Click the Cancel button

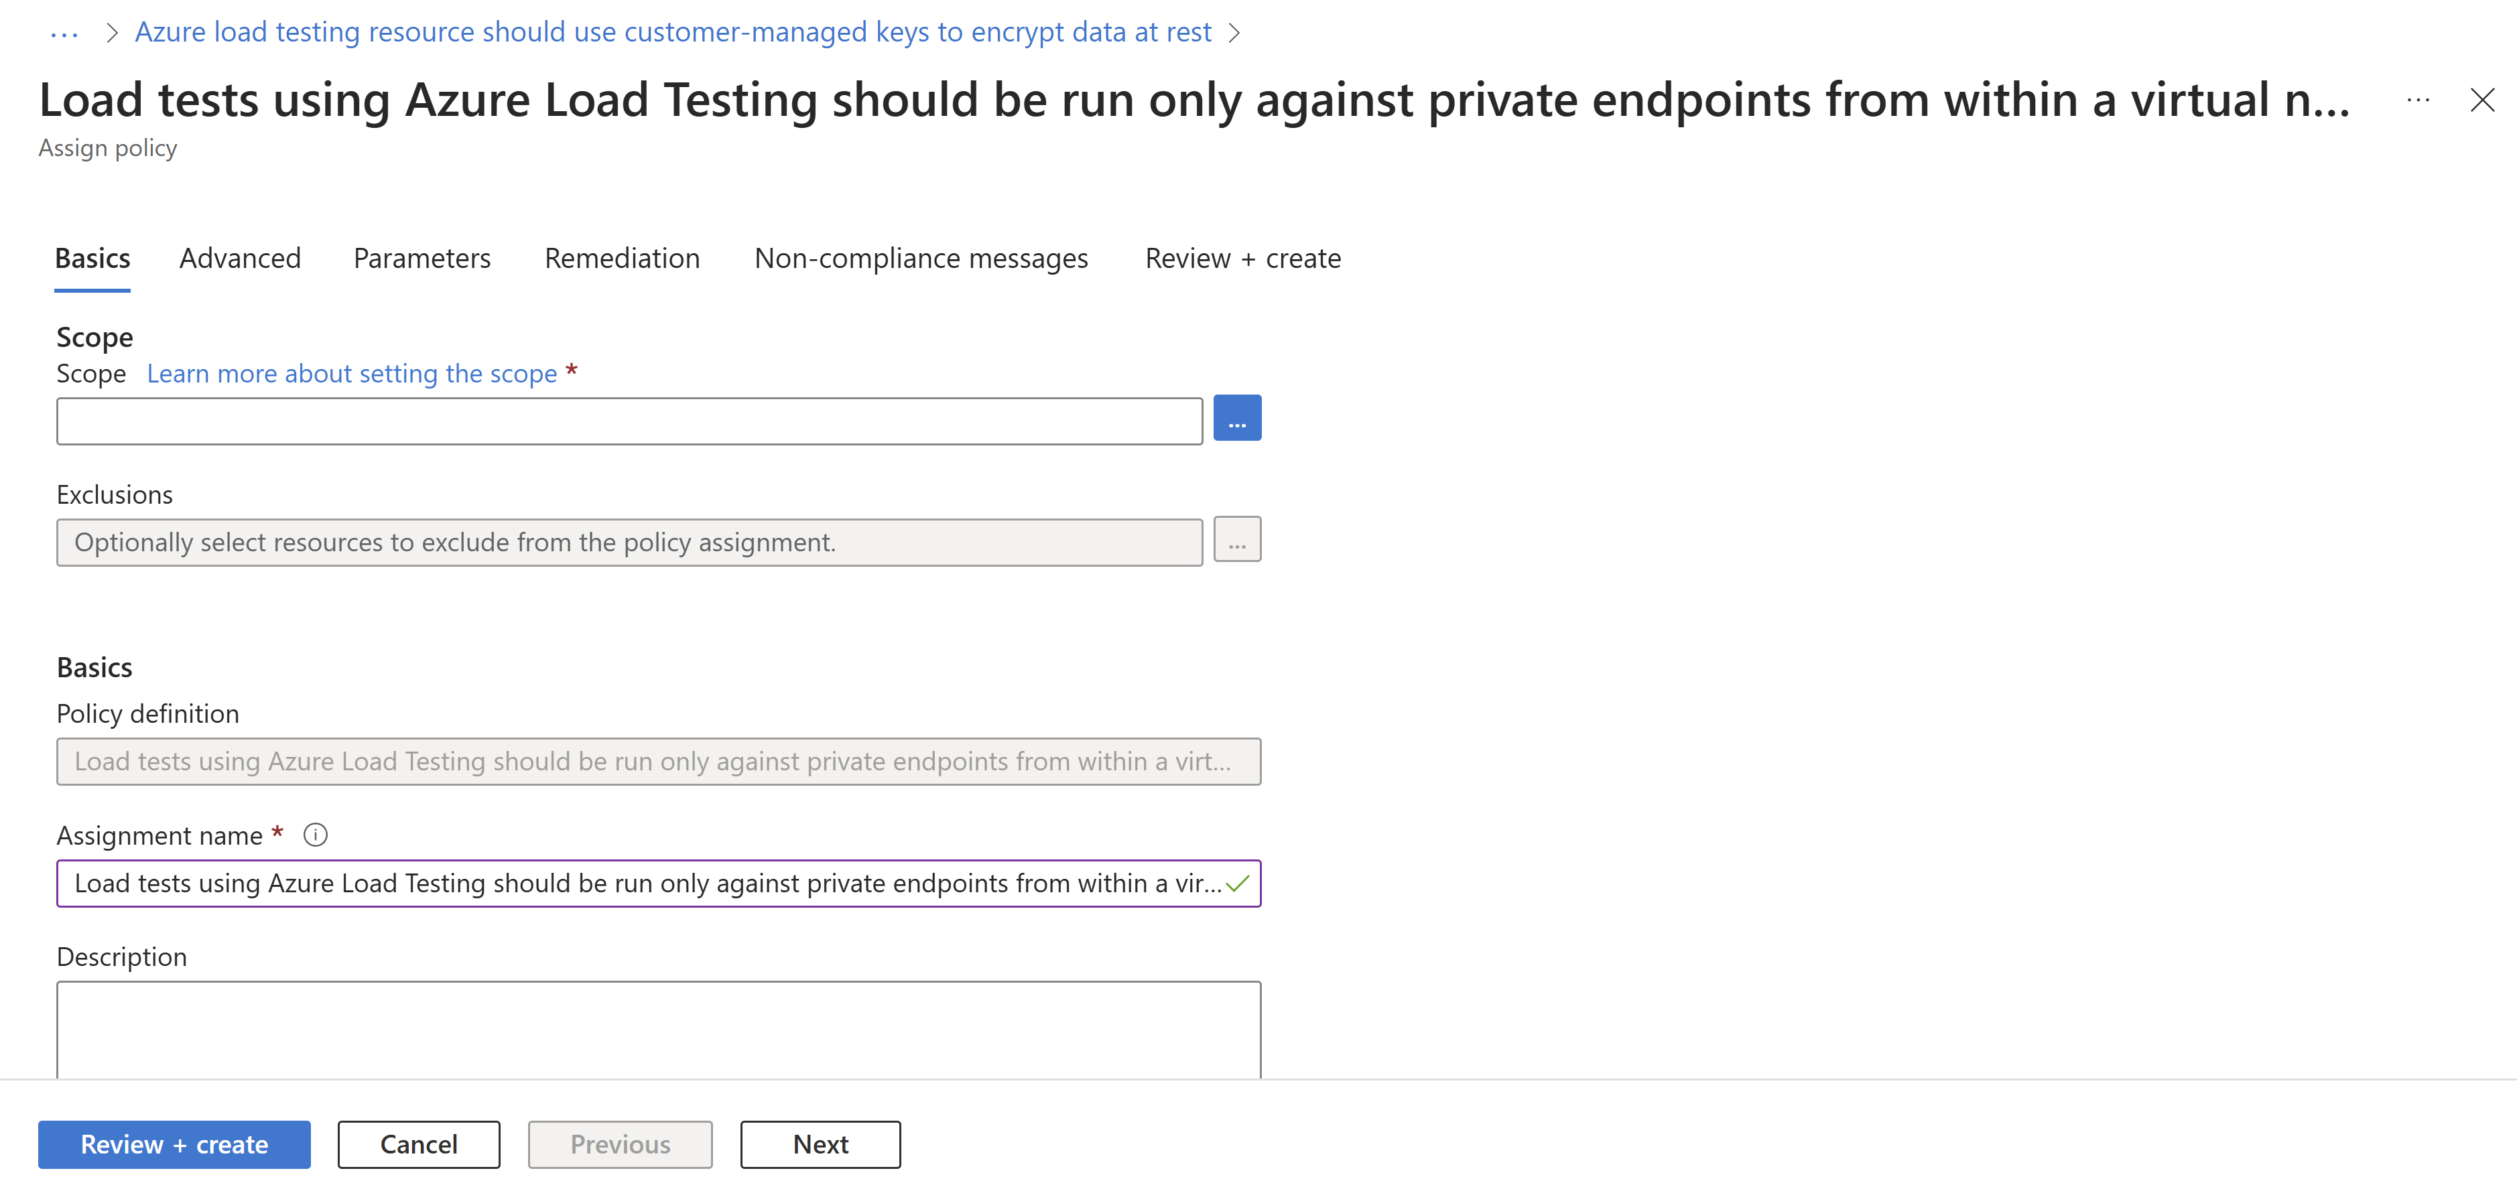tap(417, 1144)
